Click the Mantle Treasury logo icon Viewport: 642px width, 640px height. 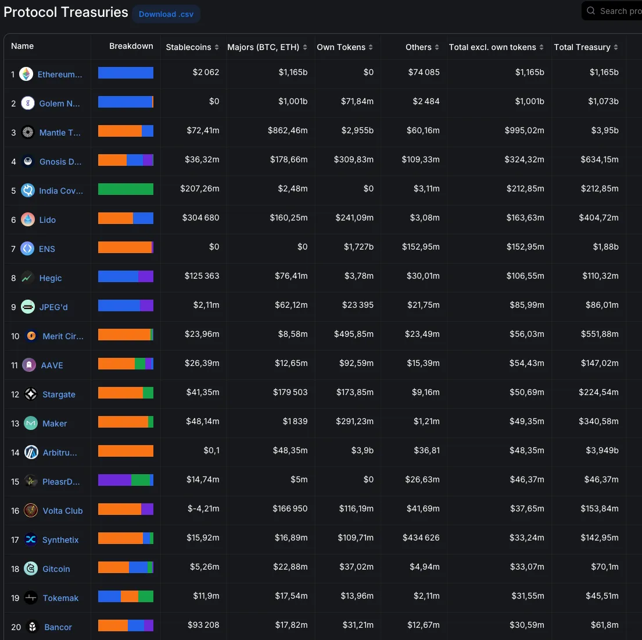[28, 133]
